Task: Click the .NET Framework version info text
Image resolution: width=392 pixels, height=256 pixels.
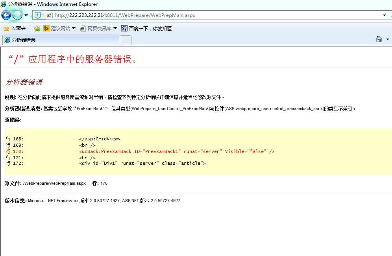Action: pyautogui.click(x=104, y=201)
